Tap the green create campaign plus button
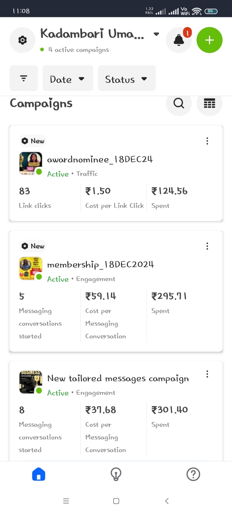 click(209, 40)
